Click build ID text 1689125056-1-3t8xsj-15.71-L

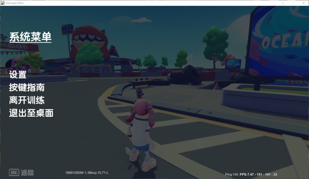(87, 173)
